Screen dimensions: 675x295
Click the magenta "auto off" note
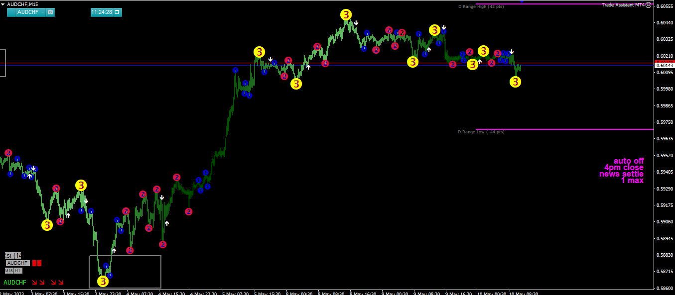pos(629,161)
